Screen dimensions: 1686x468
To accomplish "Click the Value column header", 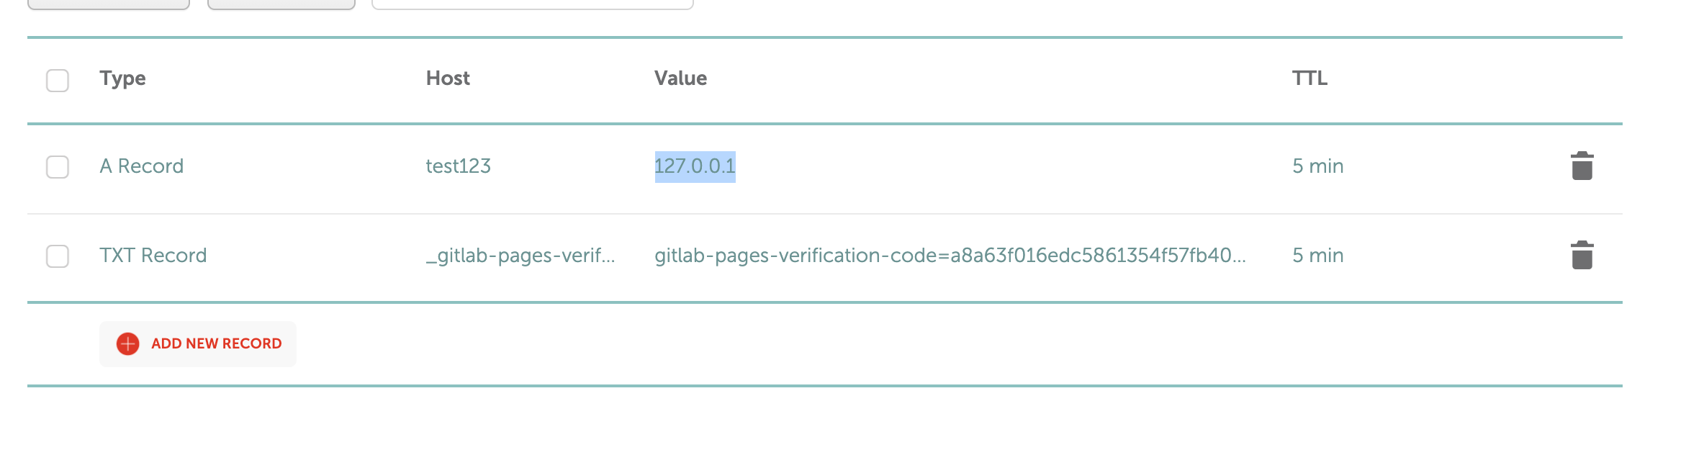I will 680,78.
